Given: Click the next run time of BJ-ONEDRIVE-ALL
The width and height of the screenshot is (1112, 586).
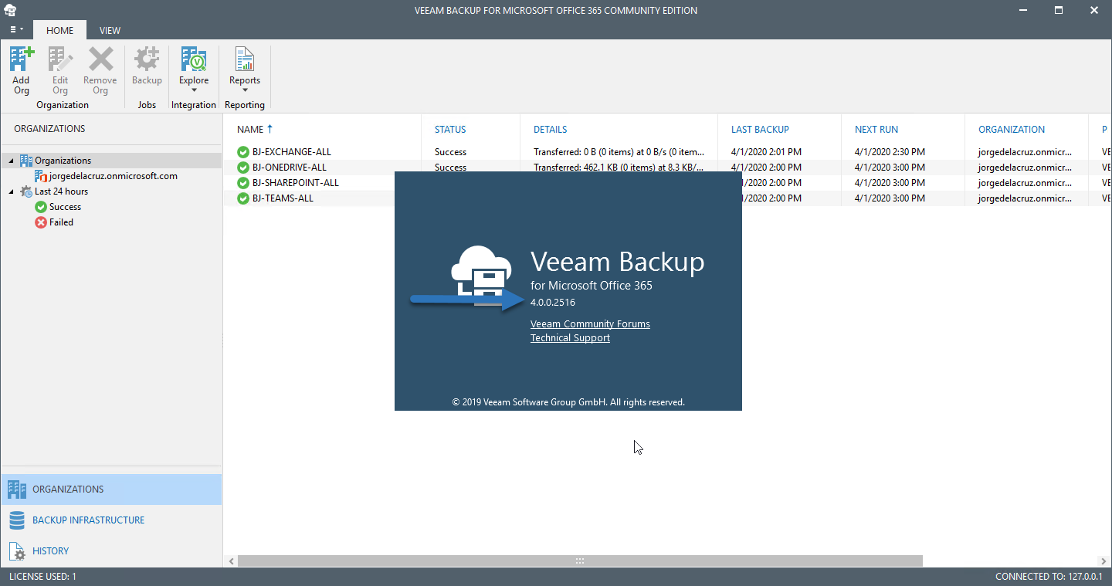Looking at the screenshot, I should (890, 168).
